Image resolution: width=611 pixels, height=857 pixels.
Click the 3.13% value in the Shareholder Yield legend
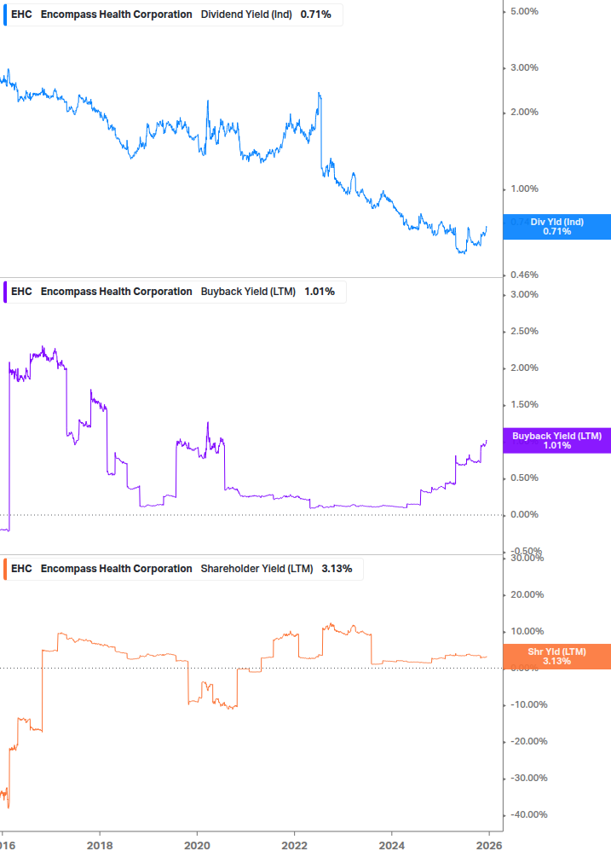[337, 569]
